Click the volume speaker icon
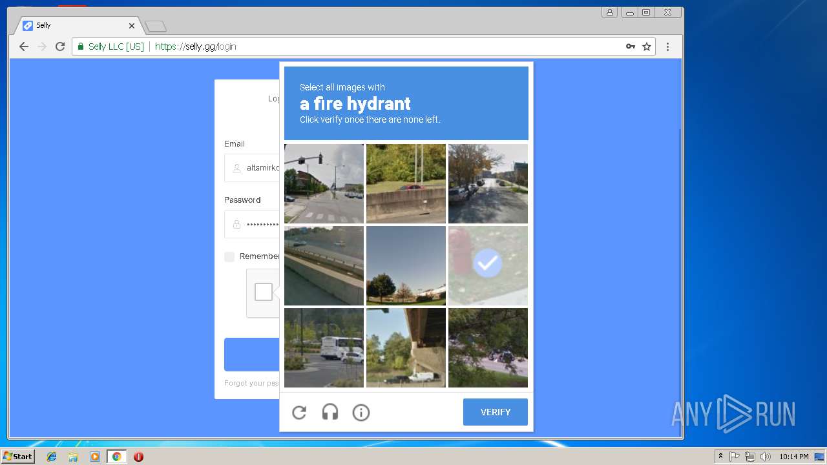This screenshot has width=827, height=465. [x=766, y=457]
